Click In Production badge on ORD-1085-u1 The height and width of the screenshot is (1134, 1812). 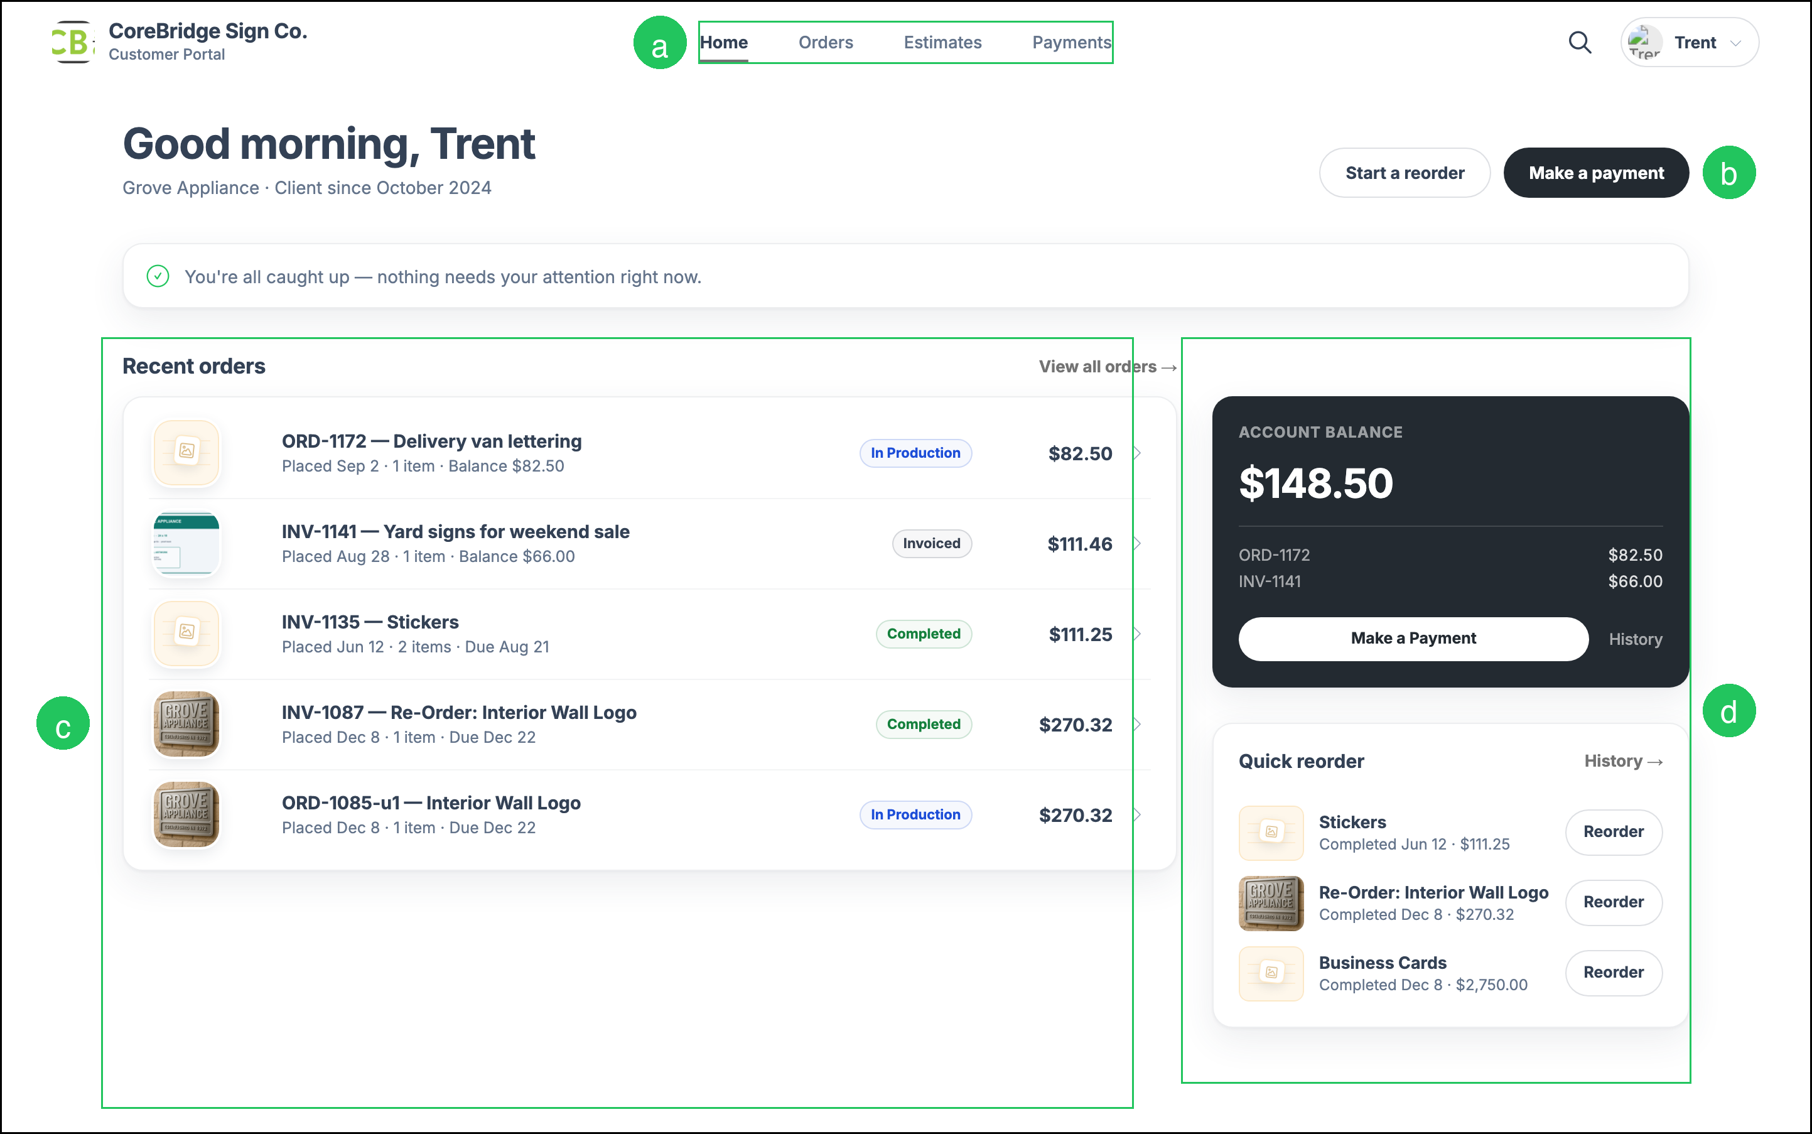click(x=916, y=814)
